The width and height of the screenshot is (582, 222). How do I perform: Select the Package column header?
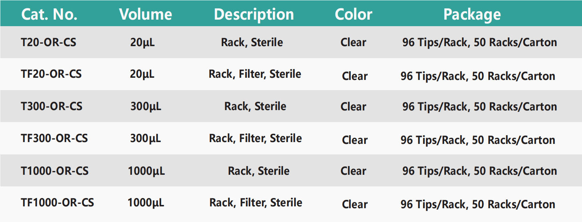[x=472, y=15]
